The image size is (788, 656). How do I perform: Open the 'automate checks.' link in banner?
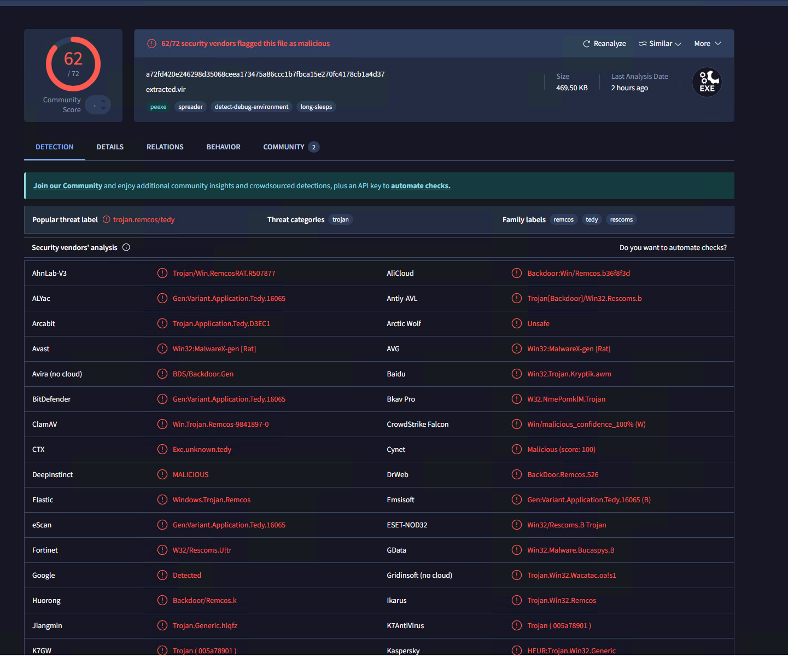(x=421, y=186)
